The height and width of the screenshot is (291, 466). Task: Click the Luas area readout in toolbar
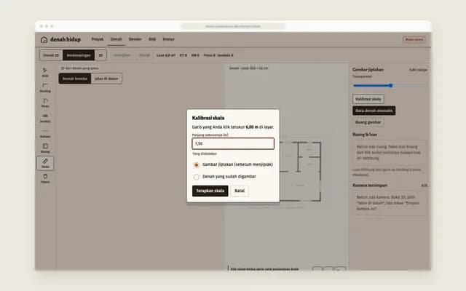[x=166, y=55]
